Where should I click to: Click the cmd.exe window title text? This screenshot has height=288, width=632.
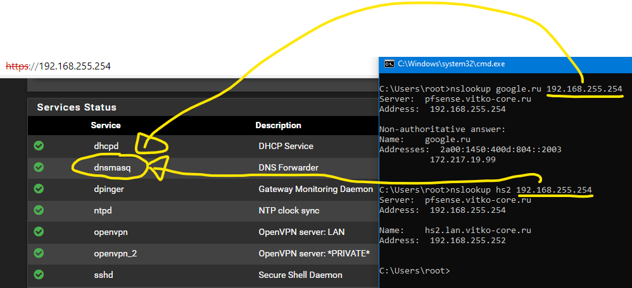452,64
